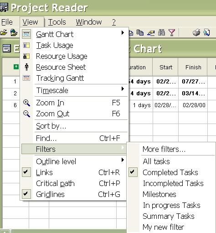
Task: Click the green indicator column header icon
Action: pyautogui.click(x=16, y=67)
